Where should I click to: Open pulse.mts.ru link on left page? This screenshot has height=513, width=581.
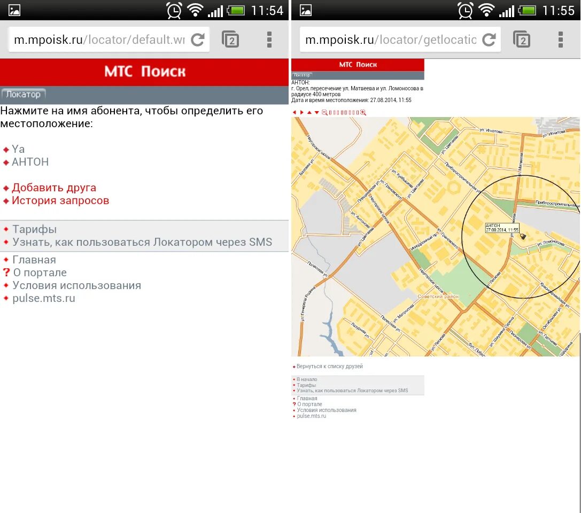[x=44, y=298]
